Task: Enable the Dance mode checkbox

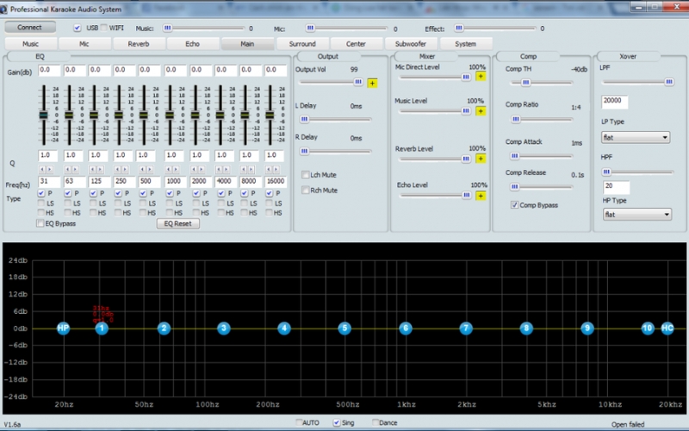Action: tap(376, 422)
